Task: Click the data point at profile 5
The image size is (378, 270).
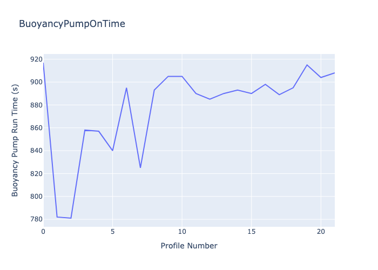Action: click(x=112, y=150)
